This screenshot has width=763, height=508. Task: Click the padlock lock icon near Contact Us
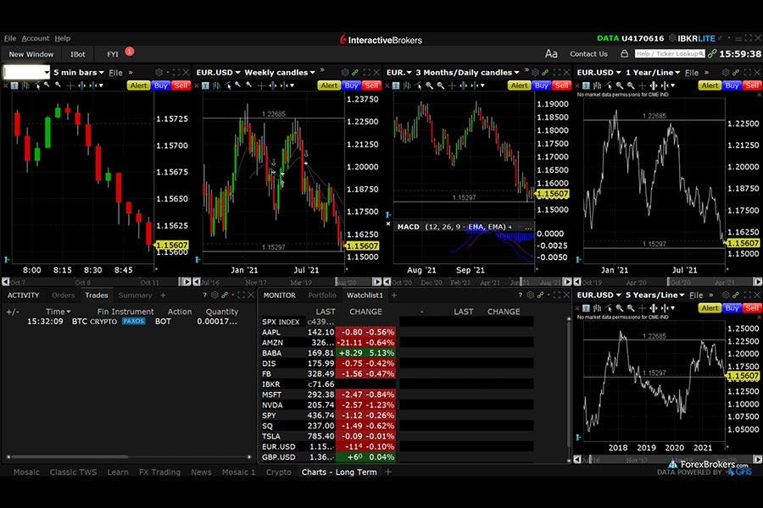[624, 53]
